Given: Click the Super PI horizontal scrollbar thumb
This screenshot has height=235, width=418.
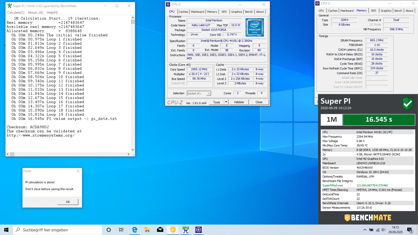Looking at the screenshot, I should tap(12, 154).
